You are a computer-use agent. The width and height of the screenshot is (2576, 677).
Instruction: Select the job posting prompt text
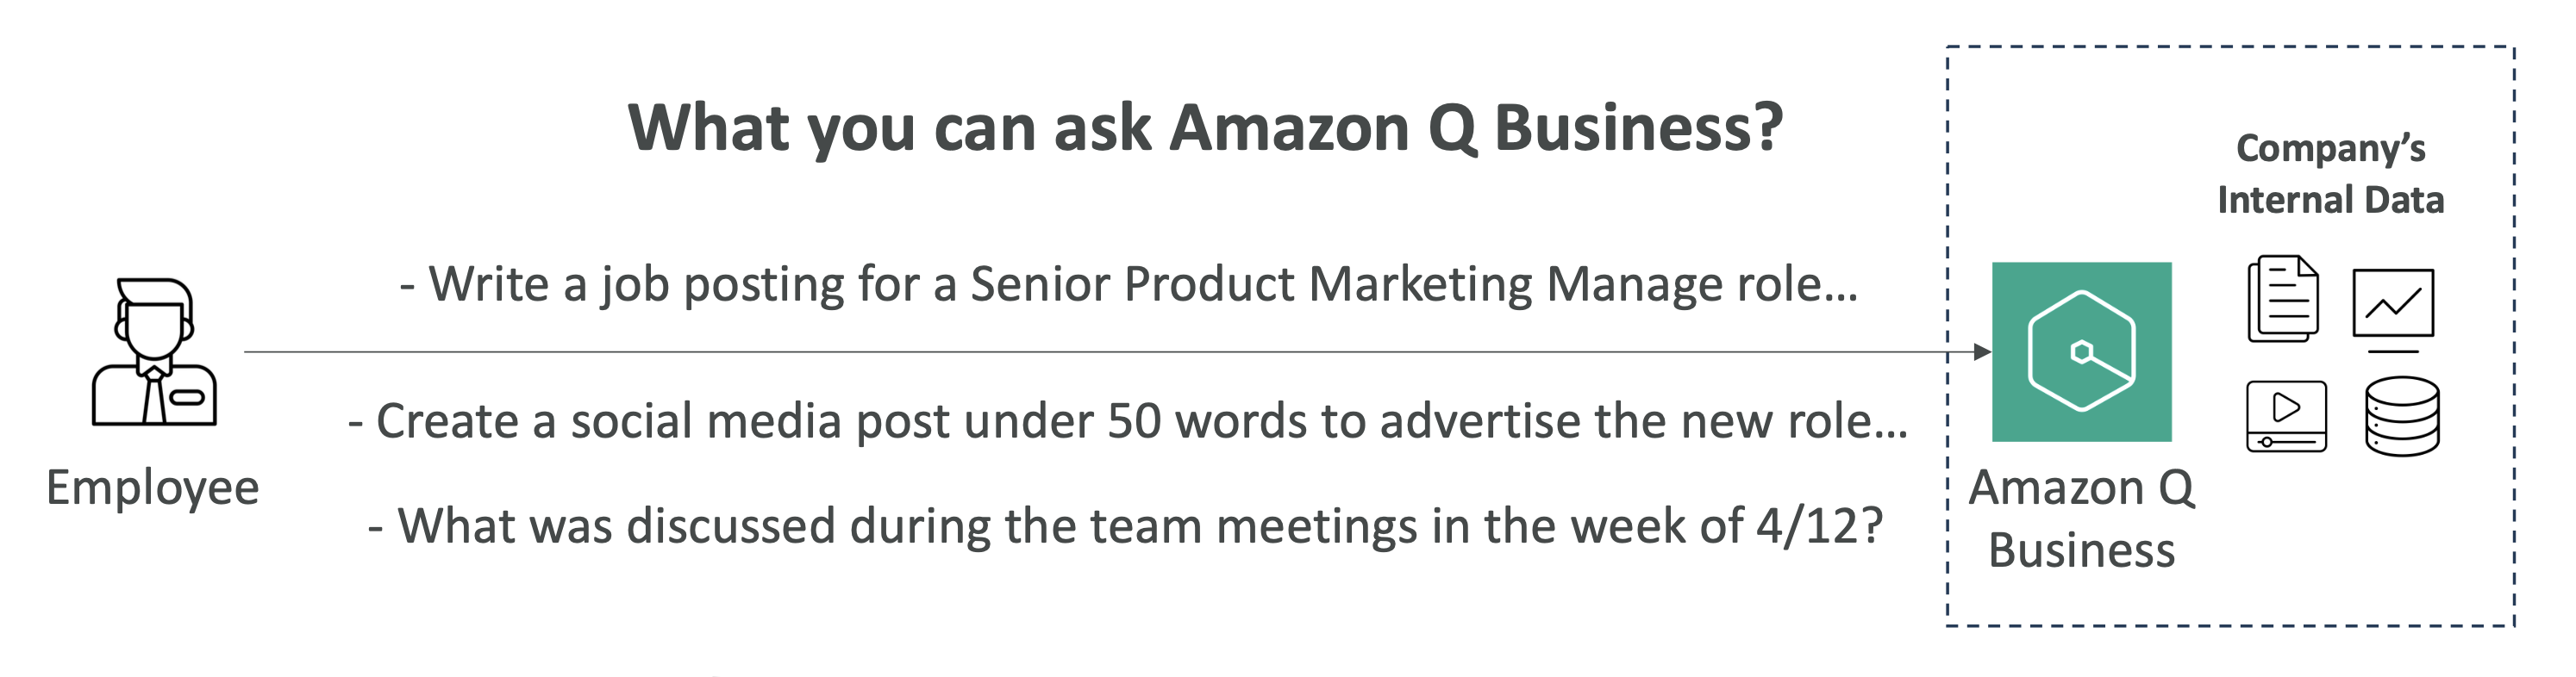1128,284
